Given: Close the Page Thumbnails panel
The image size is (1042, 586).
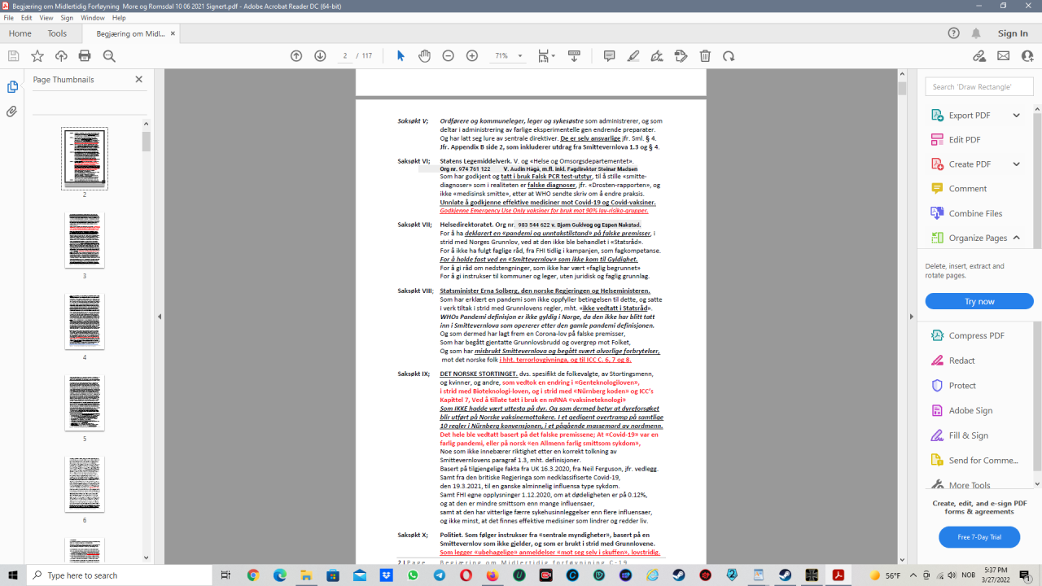Looking at the screenshot, I should (138, 80).
